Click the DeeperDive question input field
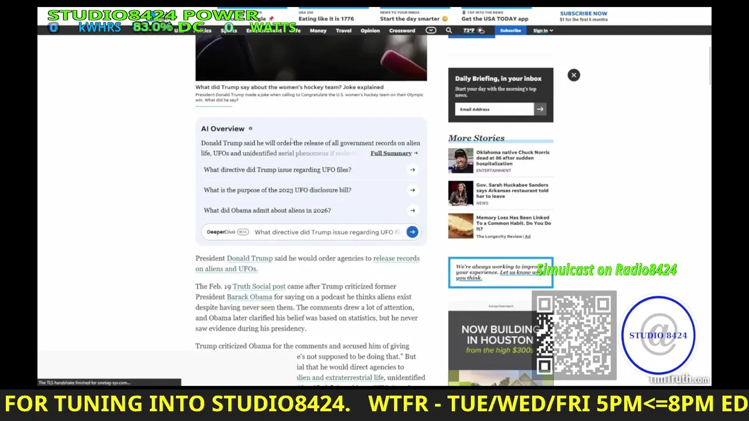The height and width of the screenshot is (421, 749). click(x=328, y=232)
